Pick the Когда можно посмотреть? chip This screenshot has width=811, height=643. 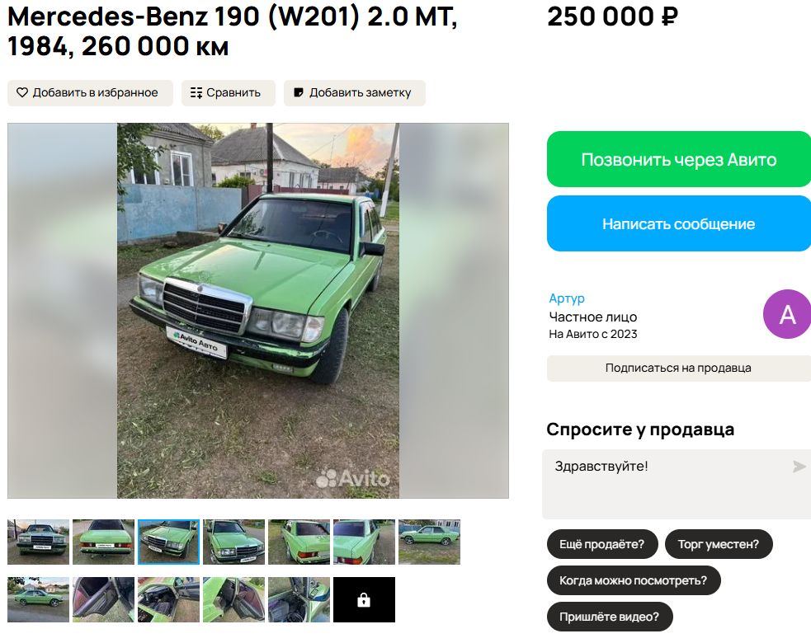click(x=633, y=580)
